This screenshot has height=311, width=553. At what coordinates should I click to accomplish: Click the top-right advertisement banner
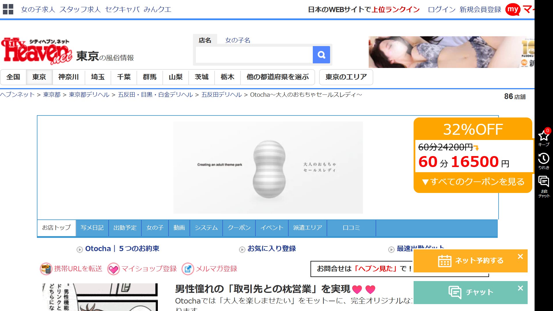(451, 52)
